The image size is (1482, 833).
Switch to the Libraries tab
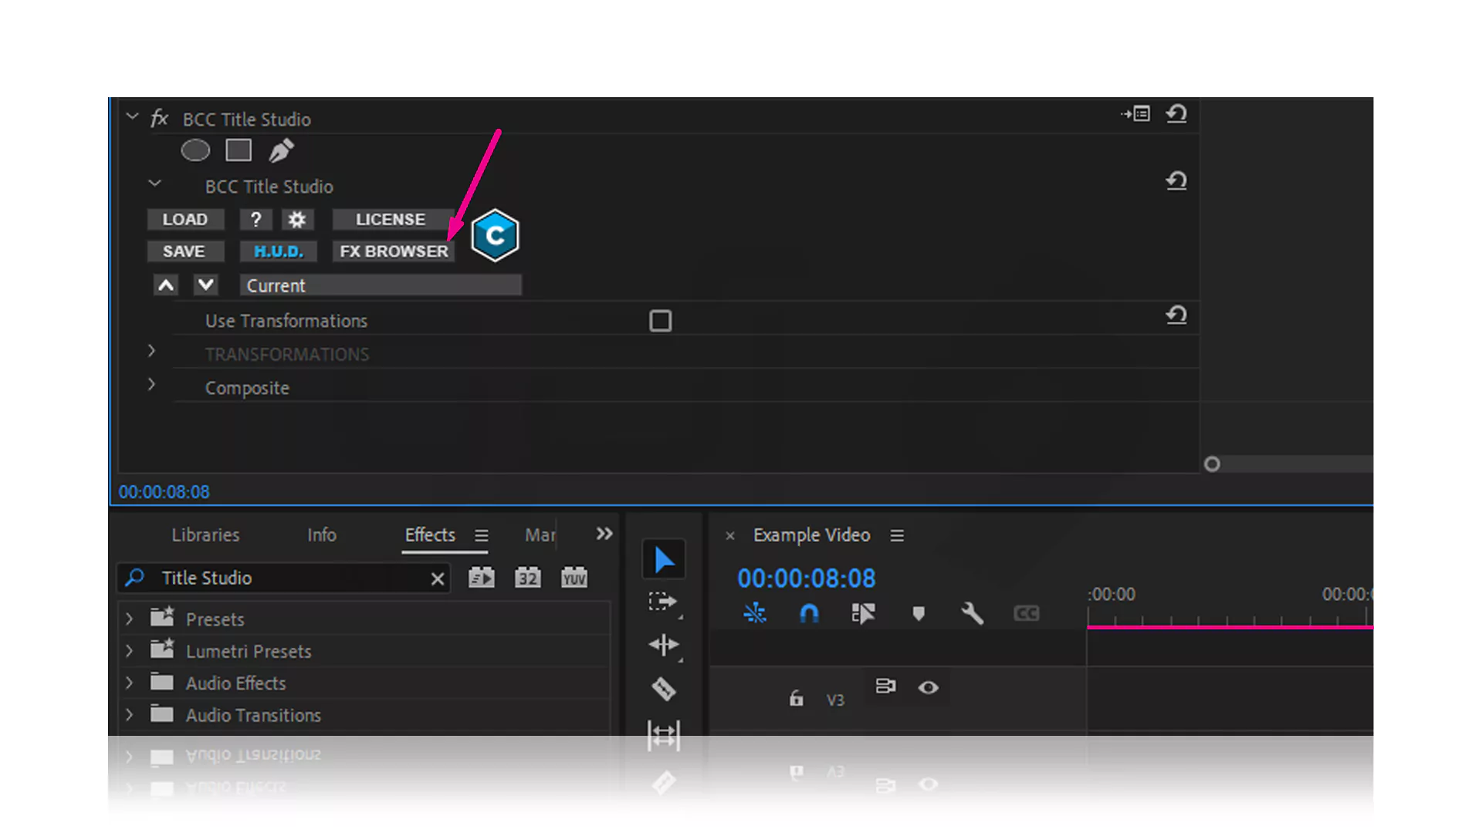click(x=205, y=535)
